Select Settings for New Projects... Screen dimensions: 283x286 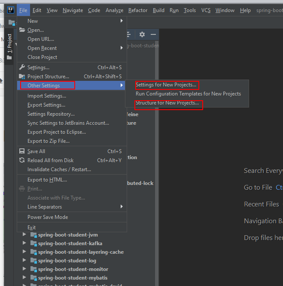point(187,85)
